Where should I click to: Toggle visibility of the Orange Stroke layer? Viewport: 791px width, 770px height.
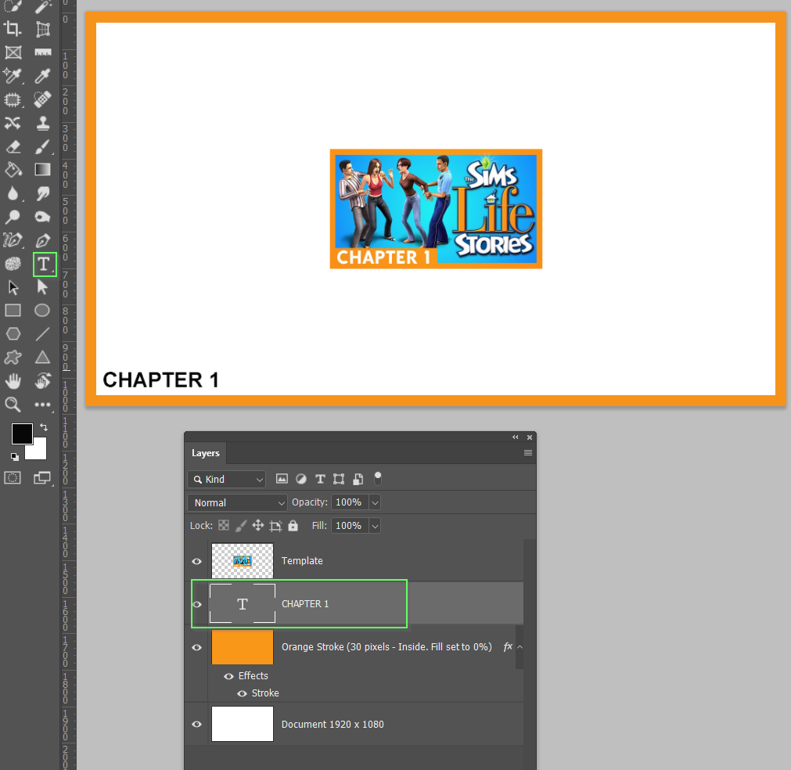point(196,646)
